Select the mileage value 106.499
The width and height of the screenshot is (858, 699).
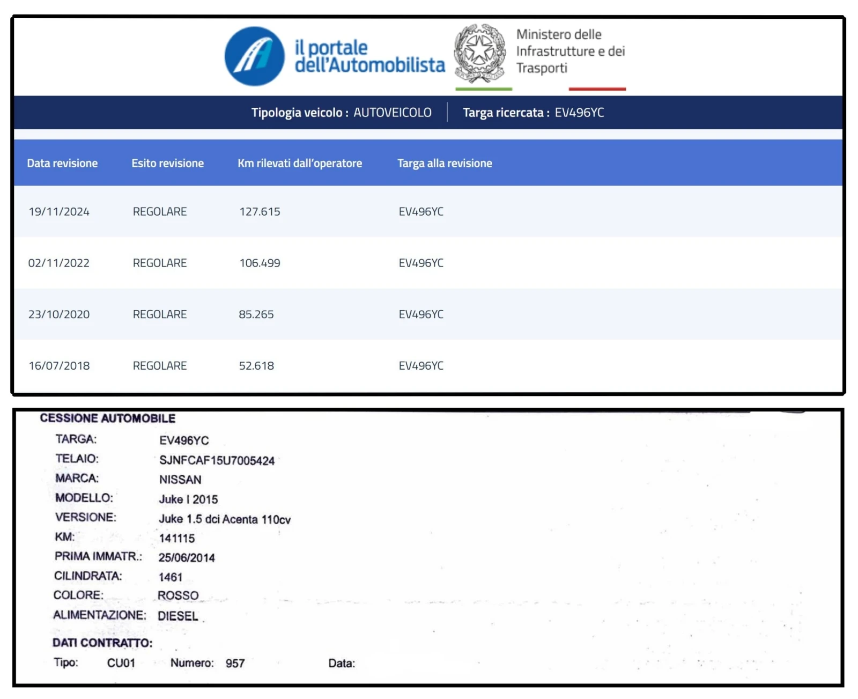click(260, 263)
